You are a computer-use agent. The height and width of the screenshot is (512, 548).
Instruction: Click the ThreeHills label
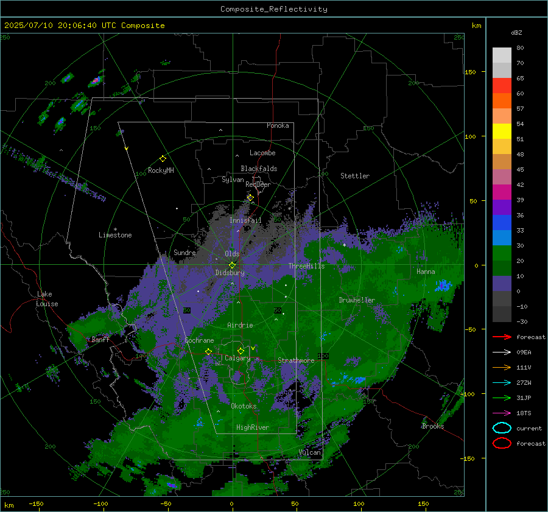[306, 266]
